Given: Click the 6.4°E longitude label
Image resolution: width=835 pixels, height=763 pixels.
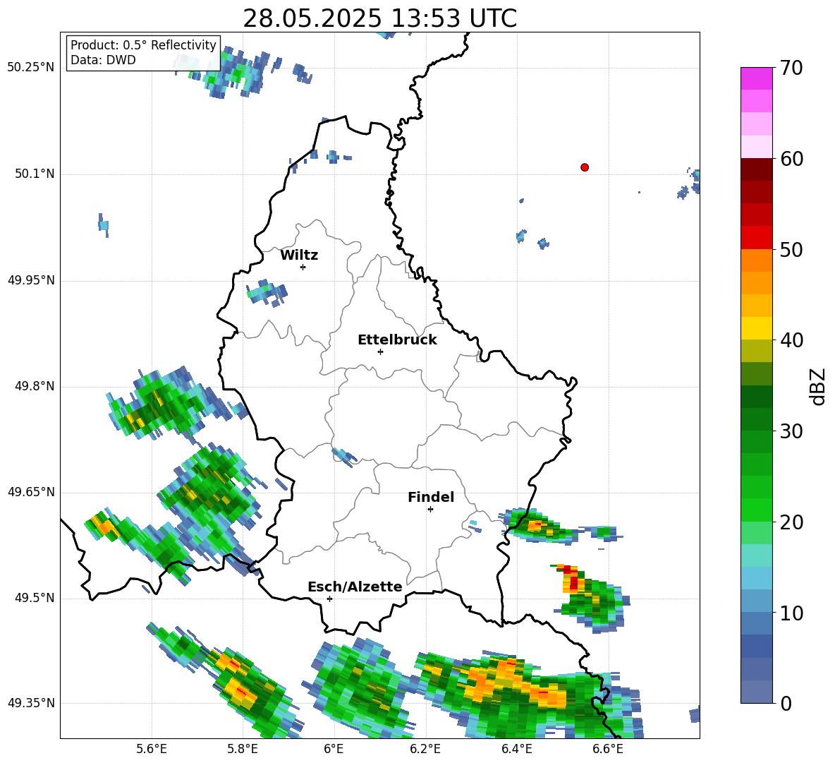Looking at the screenshot, I should [x=516, y=749].
